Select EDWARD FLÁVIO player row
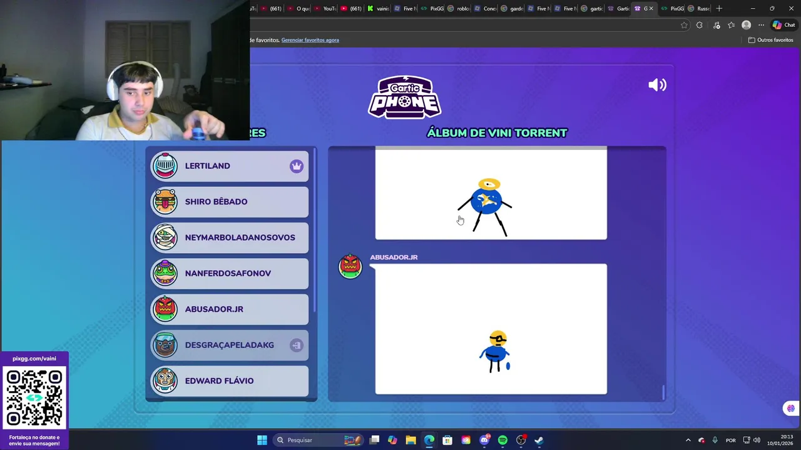The image size is (801, 450). click(x=230, y=381)
